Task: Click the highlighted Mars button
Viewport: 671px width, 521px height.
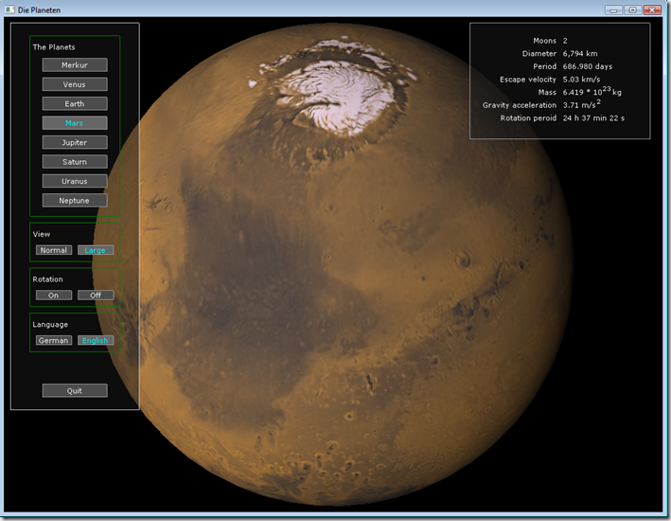Action: click(x=75, y=123)
